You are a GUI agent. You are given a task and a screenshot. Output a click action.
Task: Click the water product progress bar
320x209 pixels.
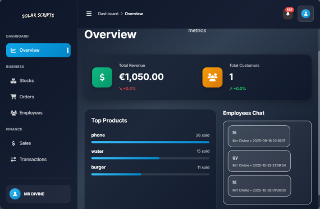pos(150,158)
